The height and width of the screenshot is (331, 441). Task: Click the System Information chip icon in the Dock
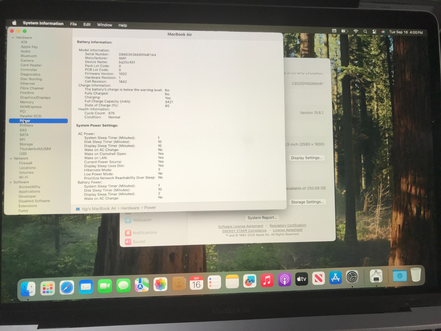pyautogui.click(x=376, y=276)
